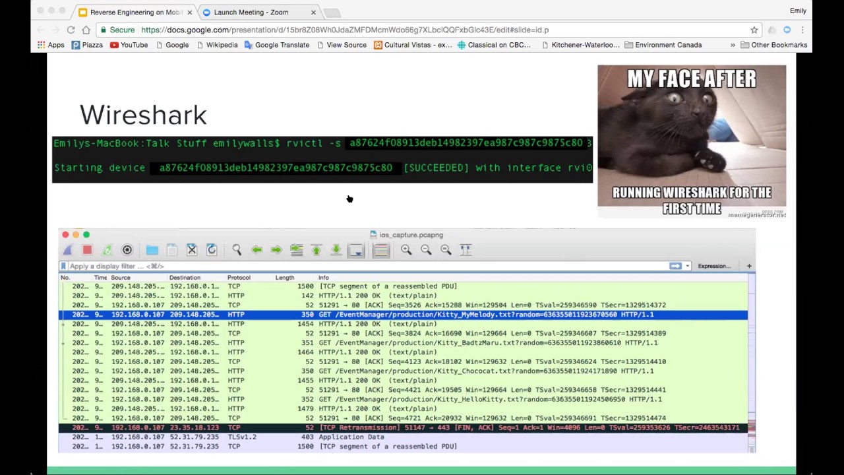Open Other Bookmarks folder
The image size is (844, 475).
tap(773, 45)
